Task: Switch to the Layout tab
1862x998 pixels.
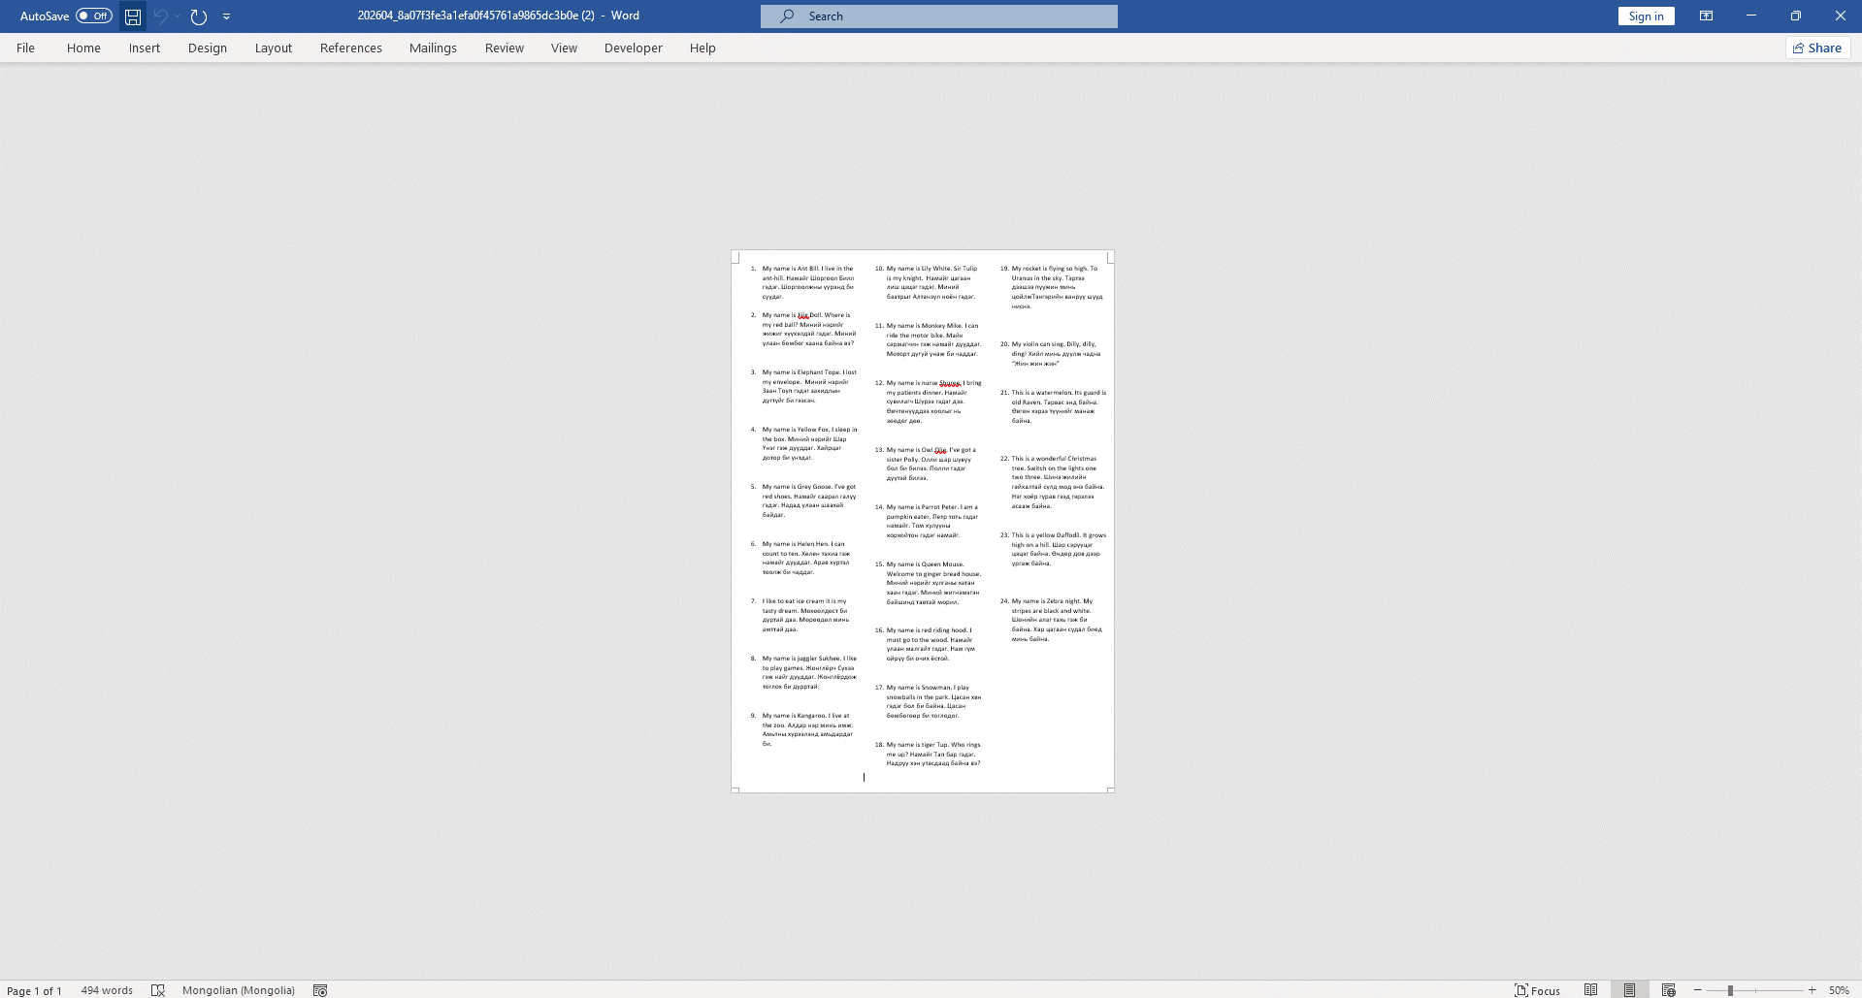Action: coord(273,48)
